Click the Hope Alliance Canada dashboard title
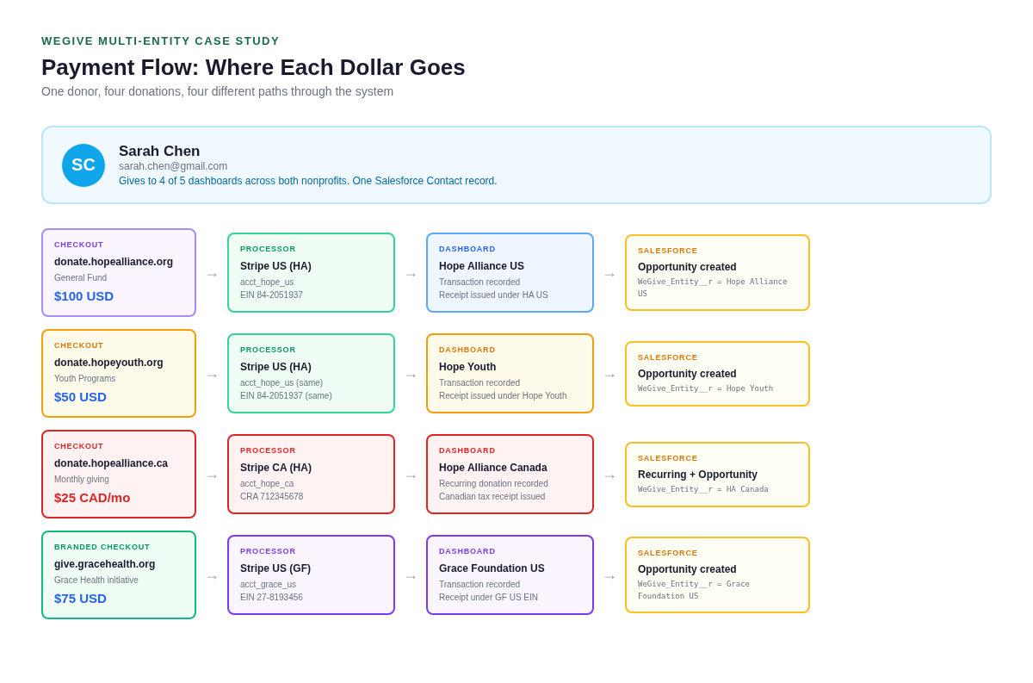The width and height of the screenshot is (1033, 683). (493, 468)
